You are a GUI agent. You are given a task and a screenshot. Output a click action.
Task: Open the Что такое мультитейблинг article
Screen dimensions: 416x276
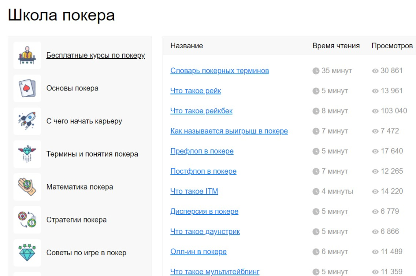[215, 272]
